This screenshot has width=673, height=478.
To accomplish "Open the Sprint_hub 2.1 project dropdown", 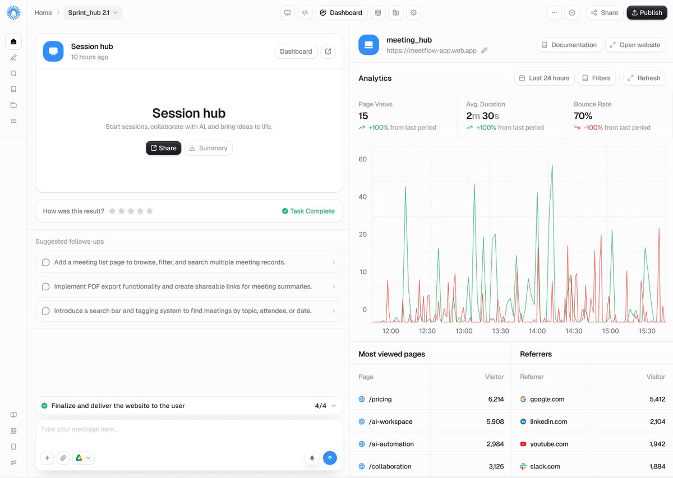I will (93, 12).
